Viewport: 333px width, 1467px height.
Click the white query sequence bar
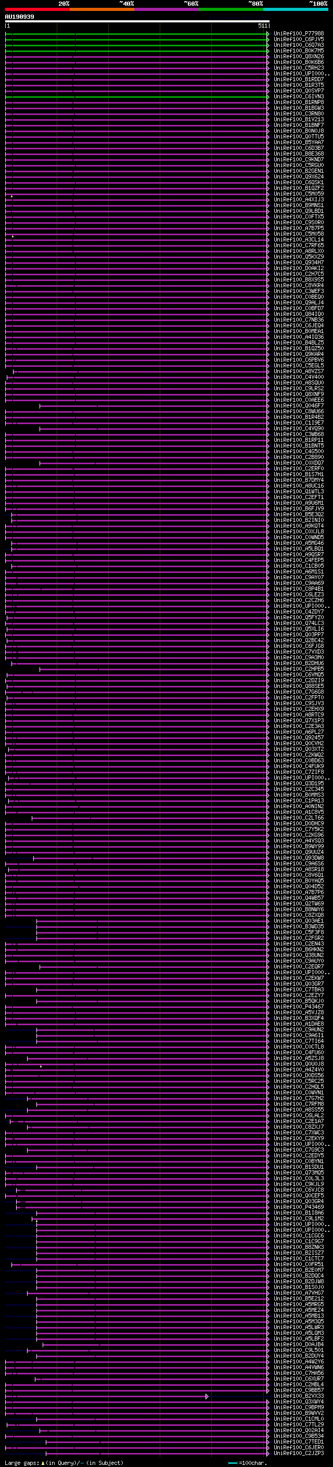coord(137,22)
